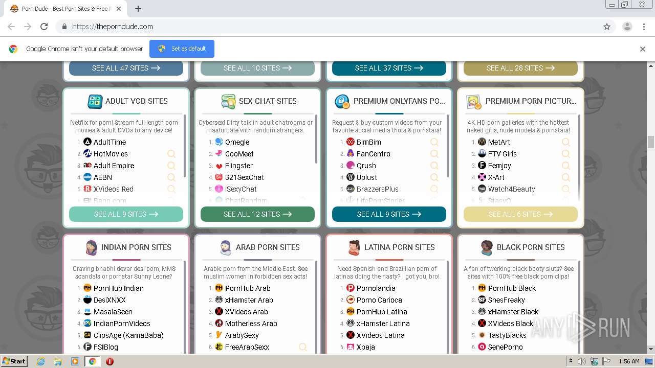This screenshot has height=368, width=655.
Task: Open the Chrome profile avatar icon
Action: click(x=627, y=27)
